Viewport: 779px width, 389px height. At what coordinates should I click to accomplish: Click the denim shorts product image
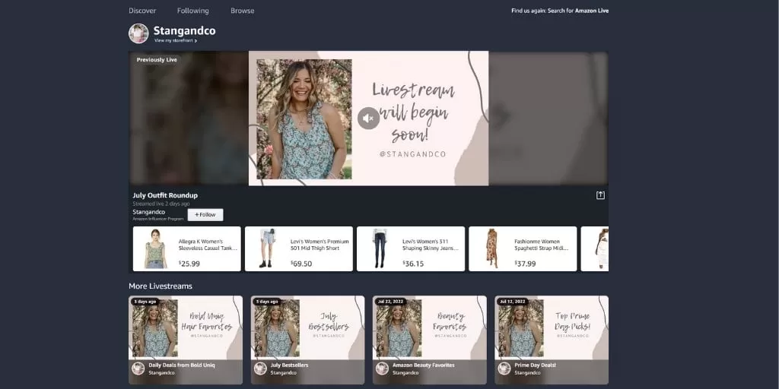click(x=267, y=248)
